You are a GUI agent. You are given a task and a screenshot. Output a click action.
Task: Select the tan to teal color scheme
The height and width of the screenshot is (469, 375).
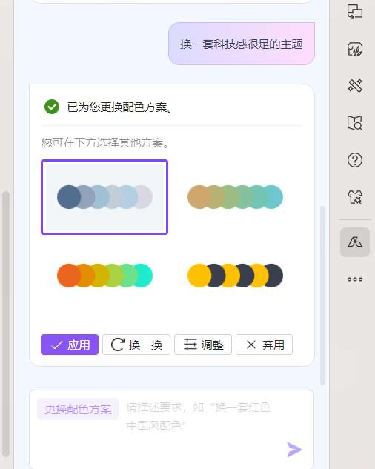coord(235,197)
